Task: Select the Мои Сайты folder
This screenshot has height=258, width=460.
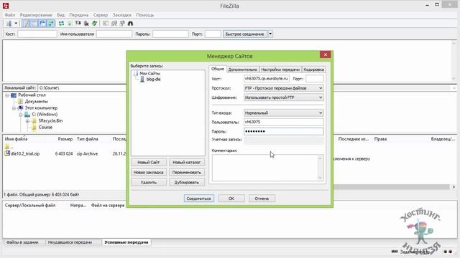Action: click(149, 73)
